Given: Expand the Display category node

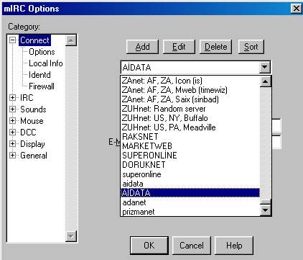Looking at the screenshot, I should [12, 144].
